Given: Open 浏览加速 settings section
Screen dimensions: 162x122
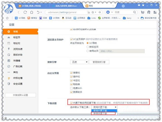Looking at the screenshot, I should [21, 49].
